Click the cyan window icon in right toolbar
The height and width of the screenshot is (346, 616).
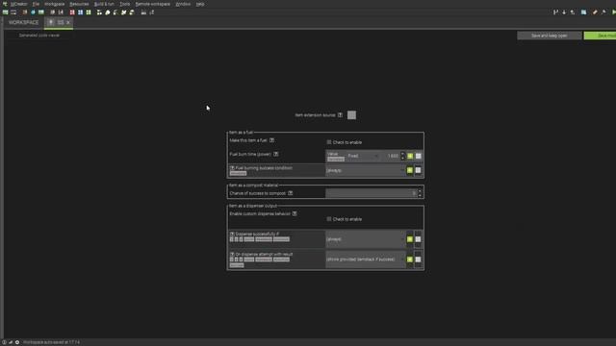pos(584,12)
